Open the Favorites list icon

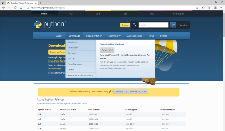pos(203,8)
